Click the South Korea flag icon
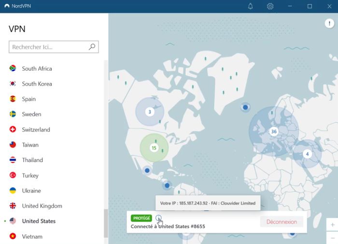Viewport: 338px width, 244px height. pyautogui.click(x=13, y=83)
